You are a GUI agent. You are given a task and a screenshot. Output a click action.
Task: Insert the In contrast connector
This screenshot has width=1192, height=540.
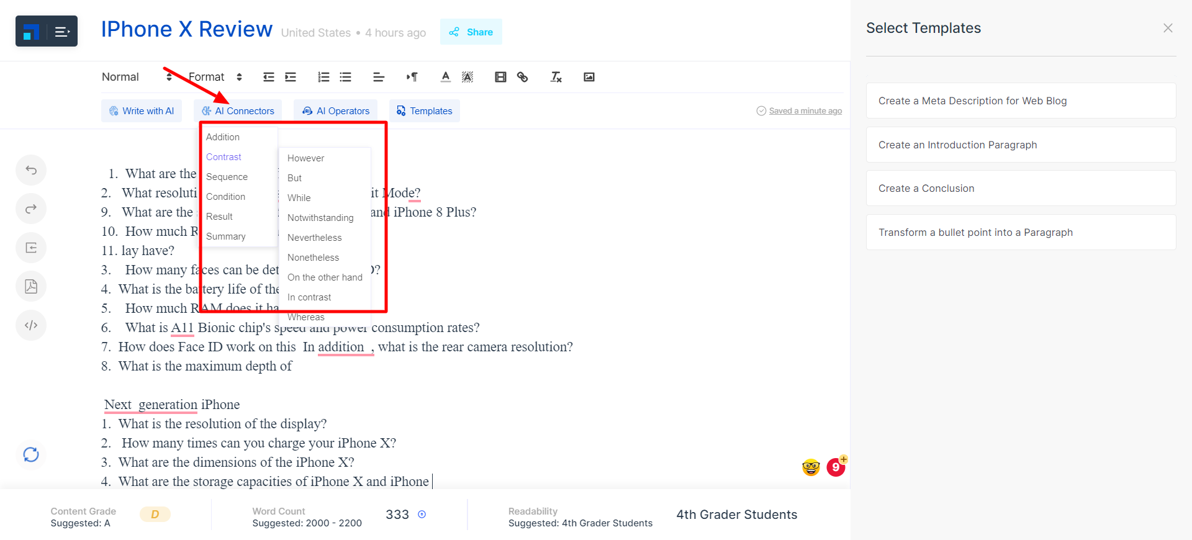tap(309, 297)
